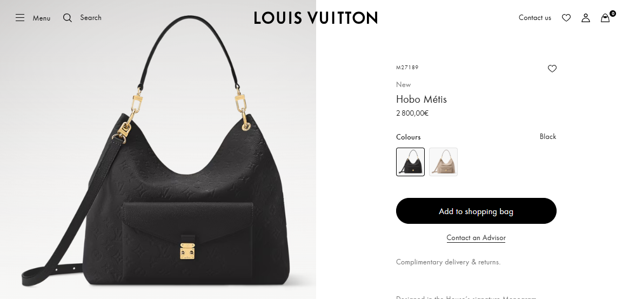Add Hobo Métis to wishlist heart

tap(552, 69)
